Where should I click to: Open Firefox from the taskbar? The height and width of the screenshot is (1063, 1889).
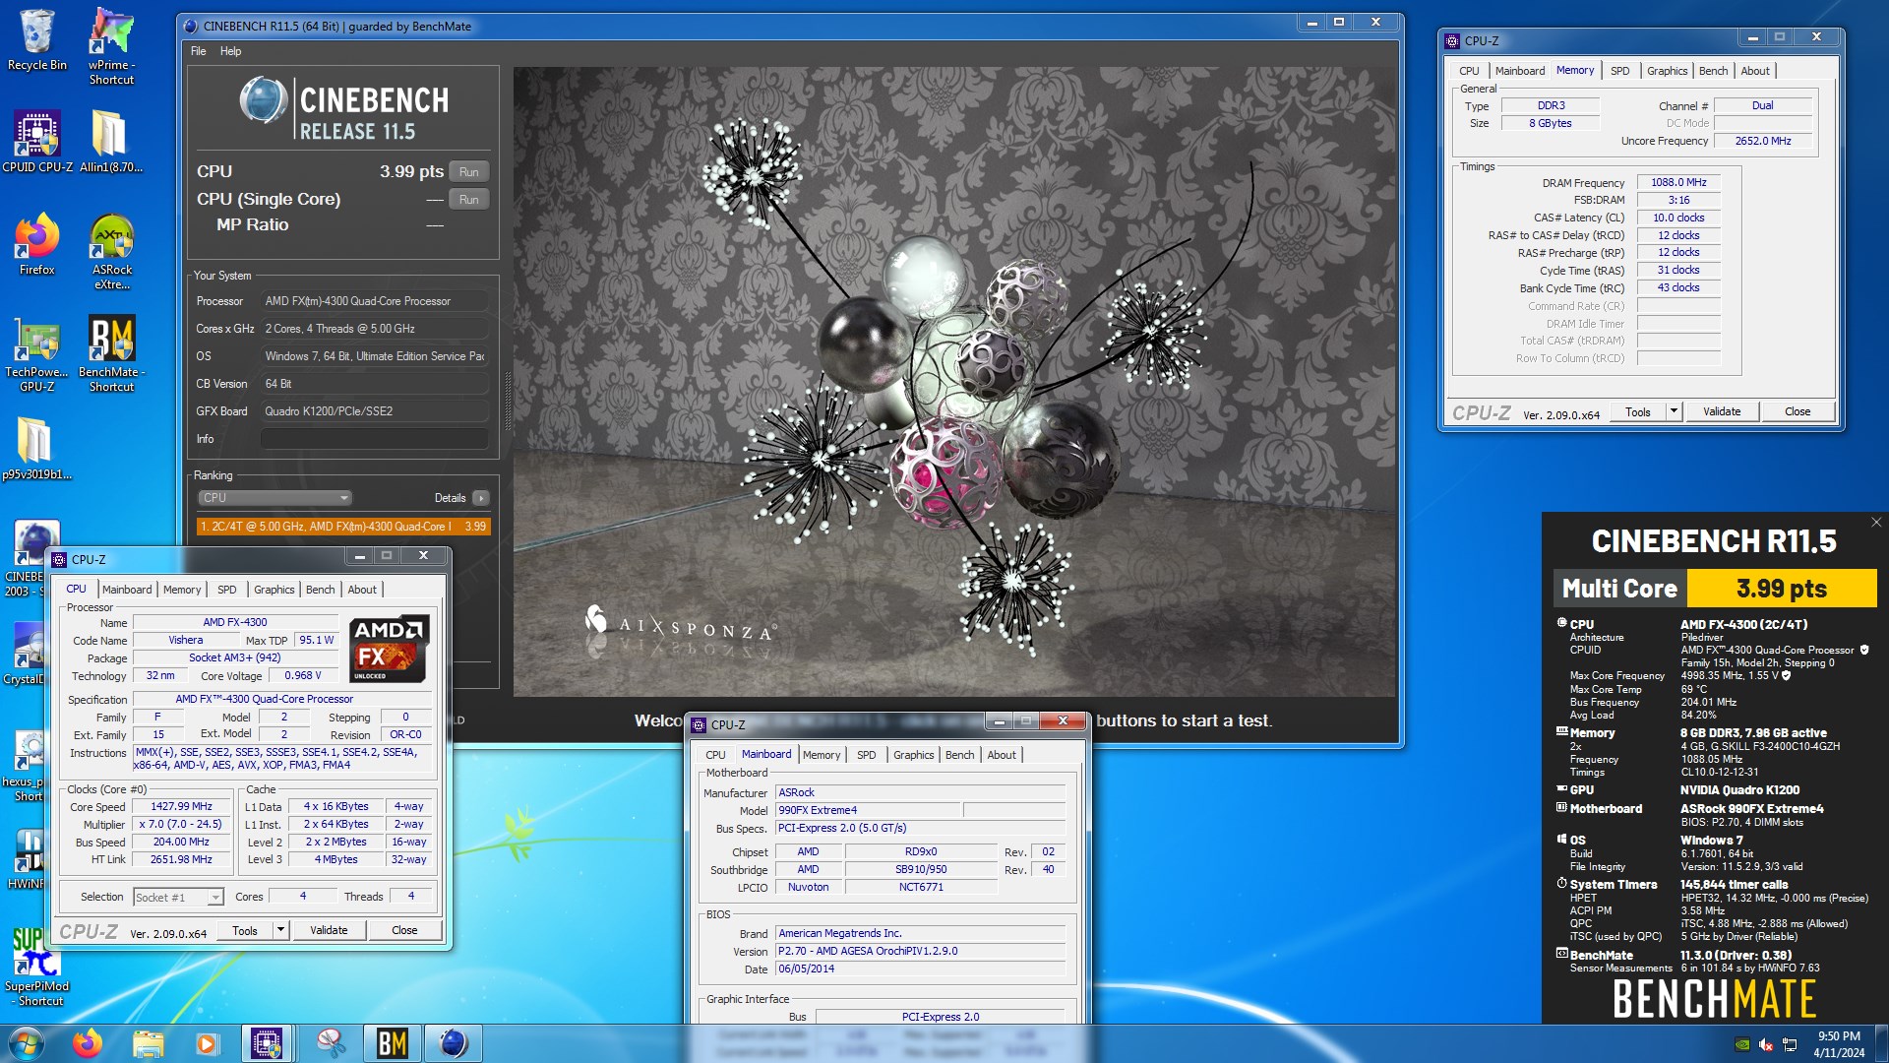[88, 1043]
